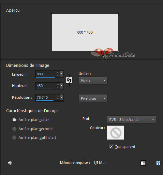
Task: Decrease Hauteur with the down spinner
Action: (58, 87)
